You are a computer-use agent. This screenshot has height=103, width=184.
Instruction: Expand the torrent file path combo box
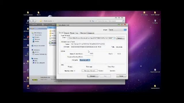pyautogui.click(x=114, y=38)
